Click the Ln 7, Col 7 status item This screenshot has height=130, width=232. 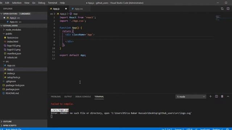pyautogui.click(x=167, y=129)
